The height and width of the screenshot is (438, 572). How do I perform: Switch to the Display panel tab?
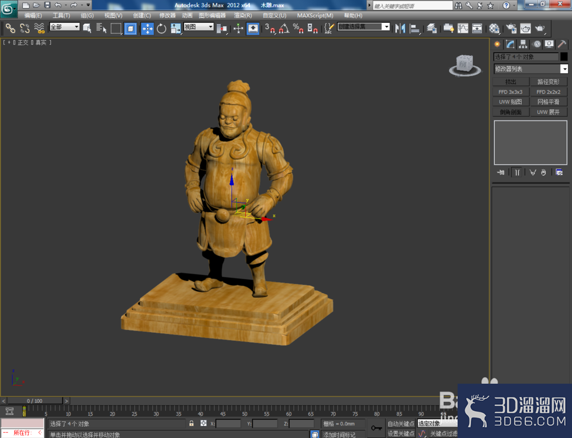(549, 44)
